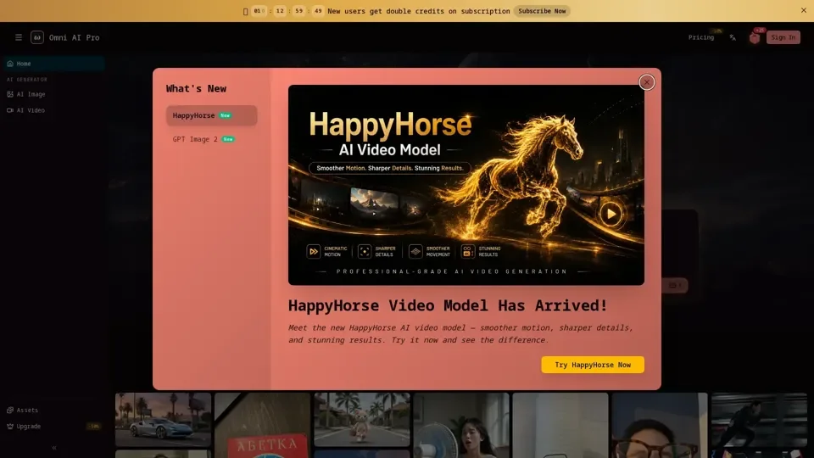
Task: Select HappyHorse in What's New list
Action: (x=211, y=115)
